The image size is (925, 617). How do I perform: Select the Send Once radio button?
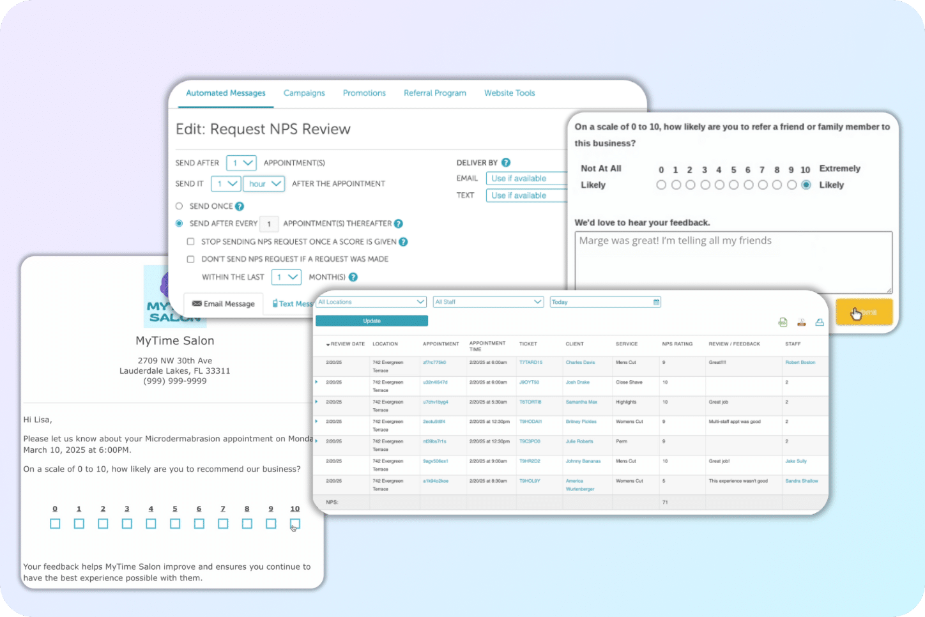(x=180, y=206)
